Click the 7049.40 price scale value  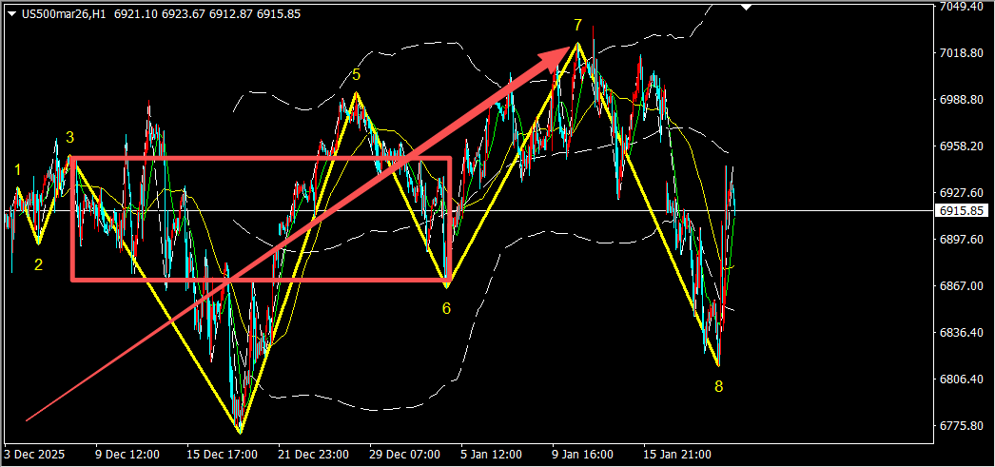tap(962, 7)
